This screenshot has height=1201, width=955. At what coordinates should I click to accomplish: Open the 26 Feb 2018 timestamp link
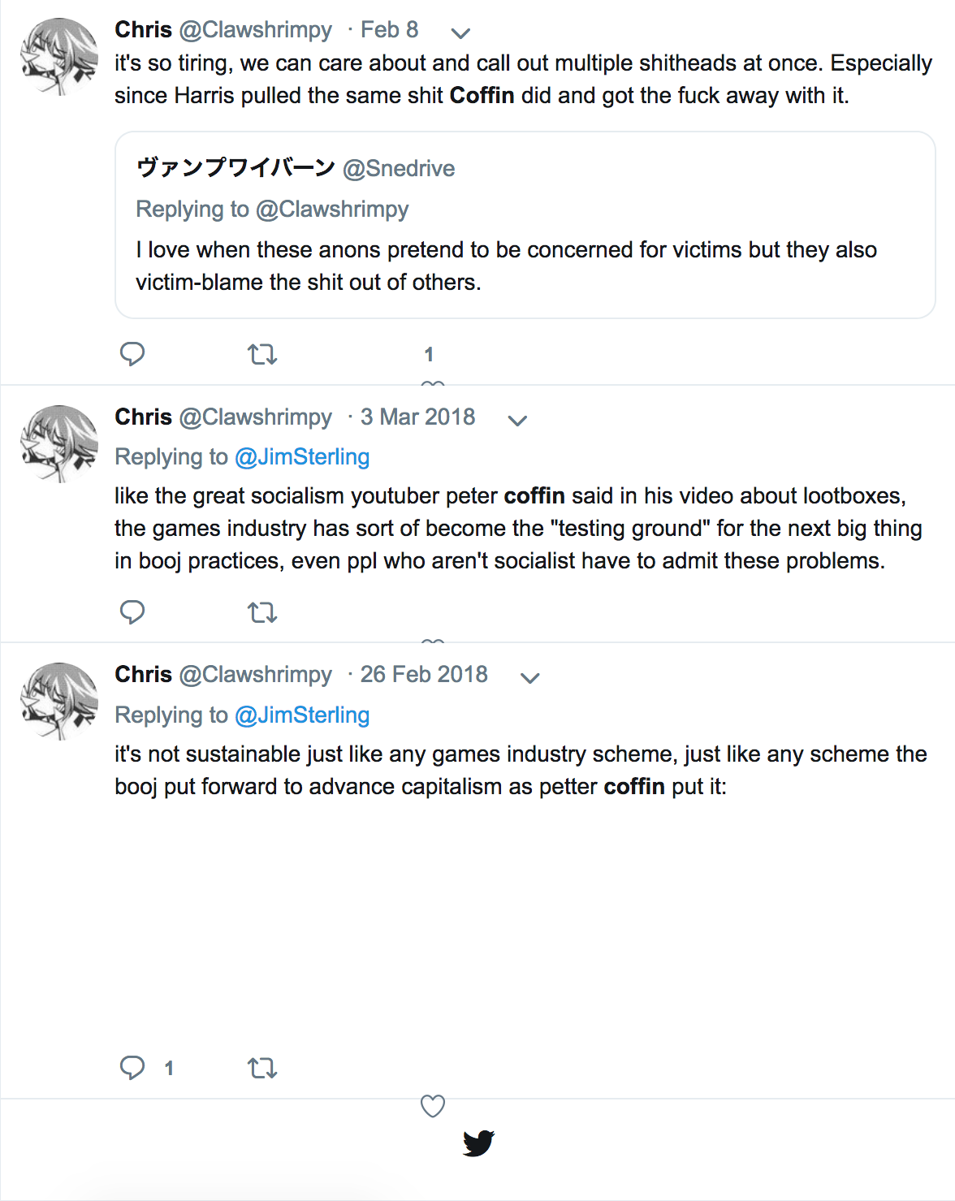tap(424, 675)
